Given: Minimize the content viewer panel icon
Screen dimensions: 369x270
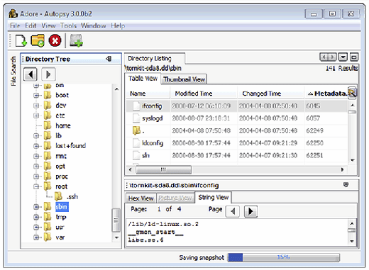Looking at the screenshot, I should (x=346, y=185).
